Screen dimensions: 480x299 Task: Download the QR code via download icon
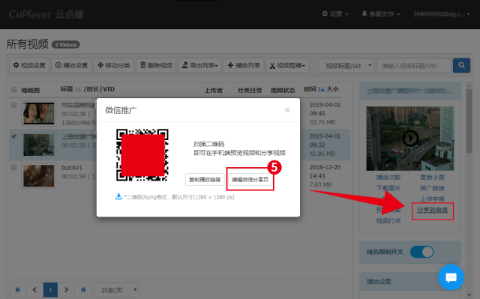coord(118,196)
